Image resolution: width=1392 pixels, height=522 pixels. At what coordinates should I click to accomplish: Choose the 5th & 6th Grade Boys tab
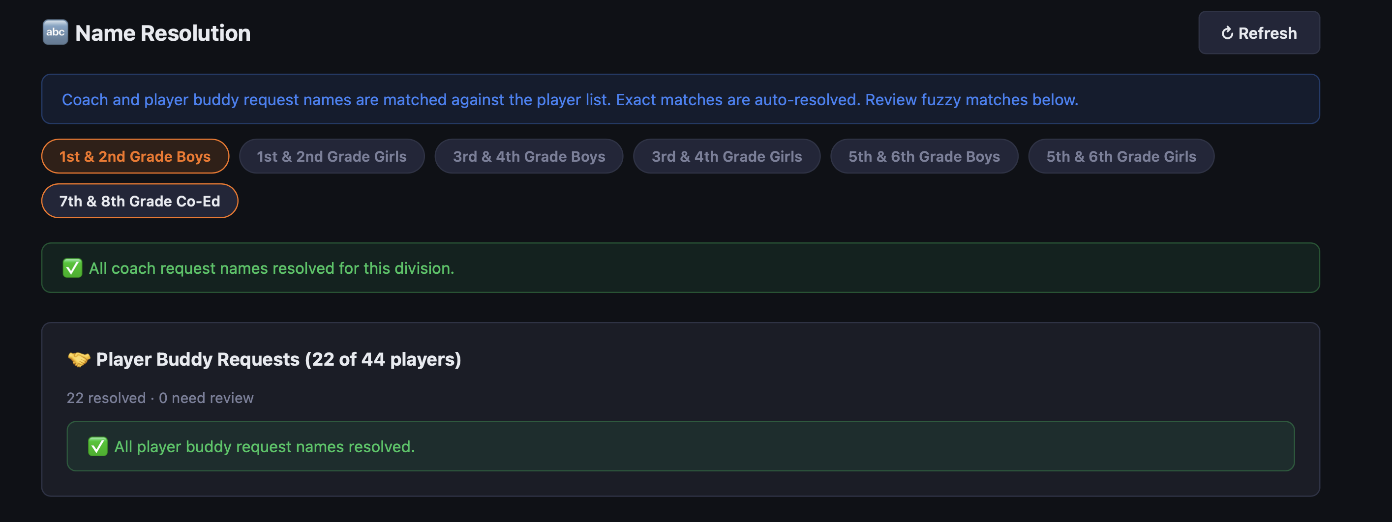click(924, 156)
